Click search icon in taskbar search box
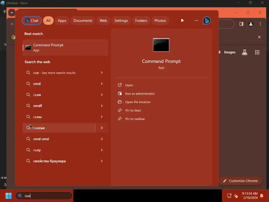269x202 pixels. pyautogui.click(x=20, y=196)
